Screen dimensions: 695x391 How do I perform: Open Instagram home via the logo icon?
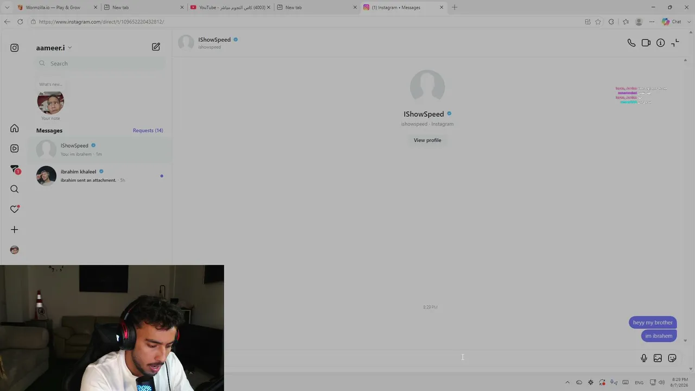pyautogui.click(x=15, y=48)
